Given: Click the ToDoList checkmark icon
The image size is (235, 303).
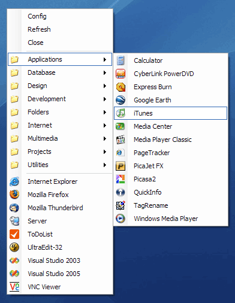Looking at the screenshot, I should coord(14,234).
